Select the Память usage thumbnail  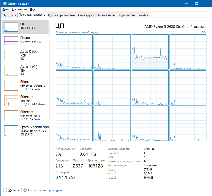[x=11, y=41]
